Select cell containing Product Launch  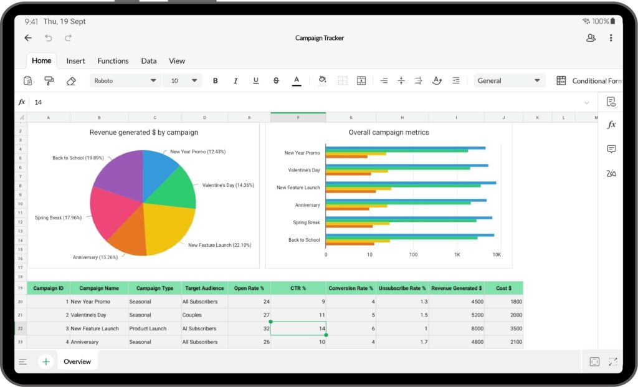pos(155,328)
